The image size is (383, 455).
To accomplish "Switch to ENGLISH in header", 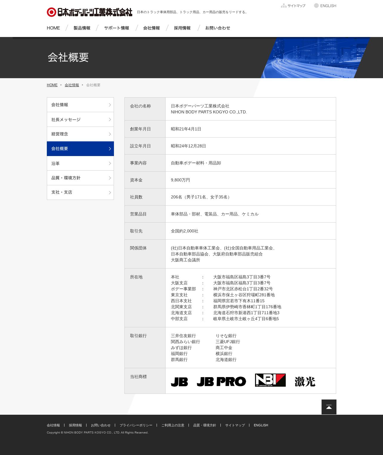I will [x=328, y=6].
